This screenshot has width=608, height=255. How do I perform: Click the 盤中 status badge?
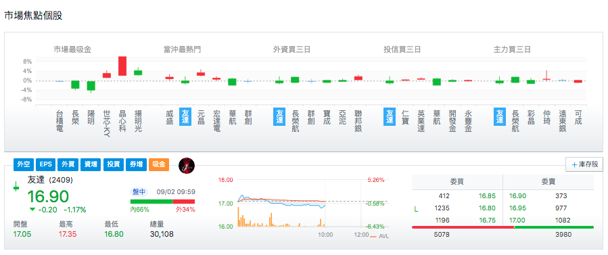click(x=139, y=191)
